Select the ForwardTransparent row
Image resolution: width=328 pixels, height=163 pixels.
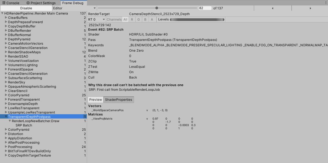(43, 99)
